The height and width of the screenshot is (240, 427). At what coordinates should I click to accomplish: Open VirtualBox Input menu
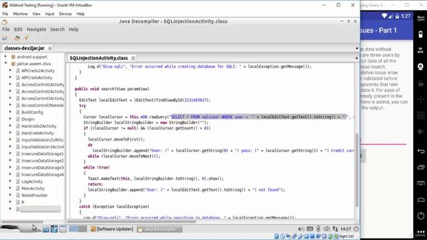[49, 14]
